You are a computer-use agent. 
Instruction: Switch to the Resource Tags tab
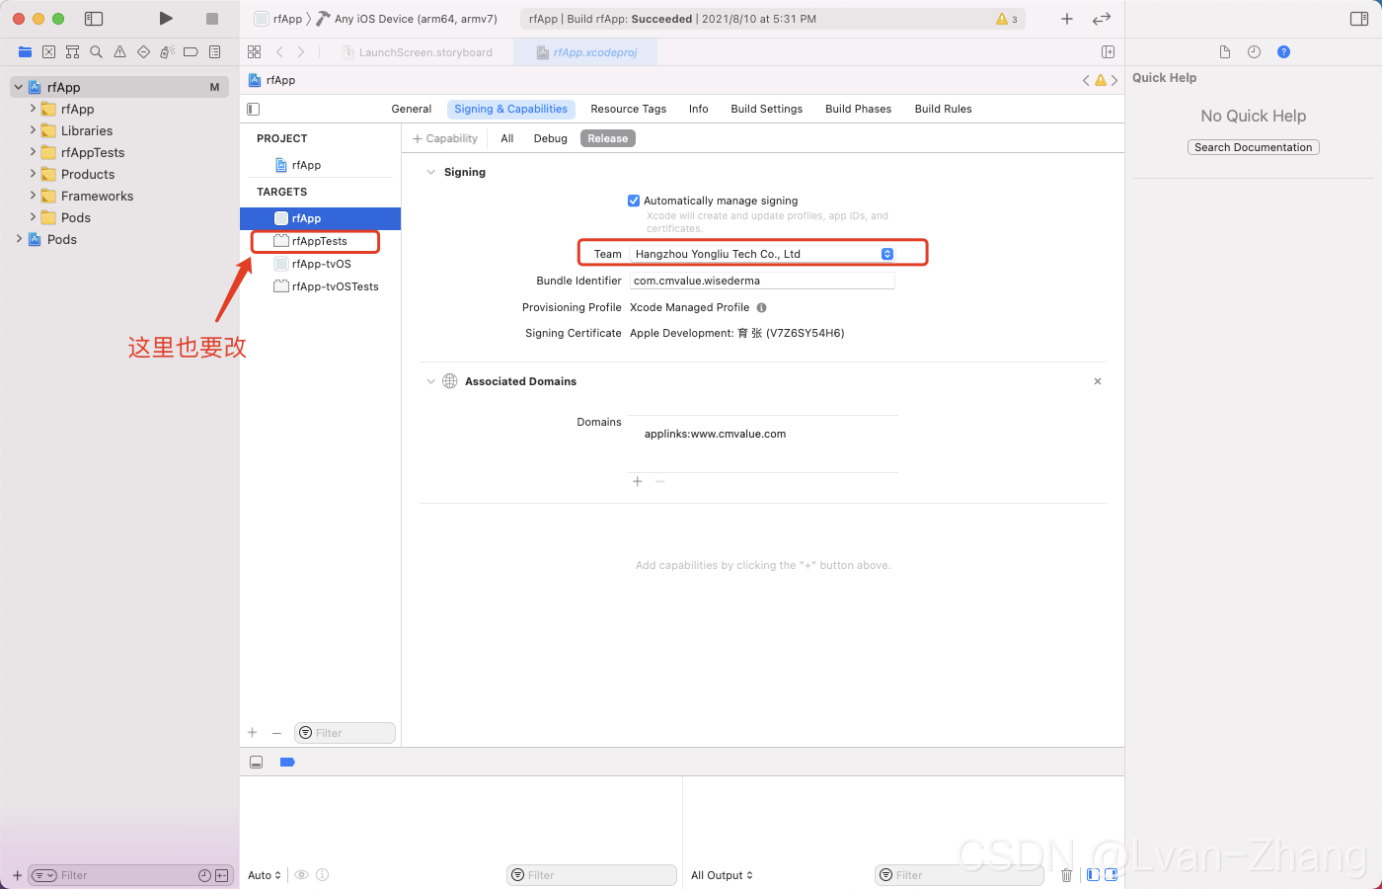coord(629,109)
